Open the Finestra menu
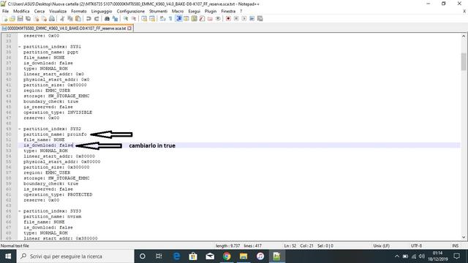Viewport: 468px width, 263px height. (228, 11)
